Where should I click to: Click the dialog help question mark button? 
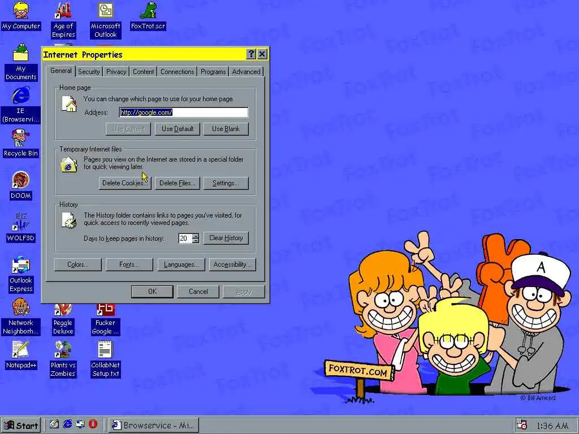(251, 54)
